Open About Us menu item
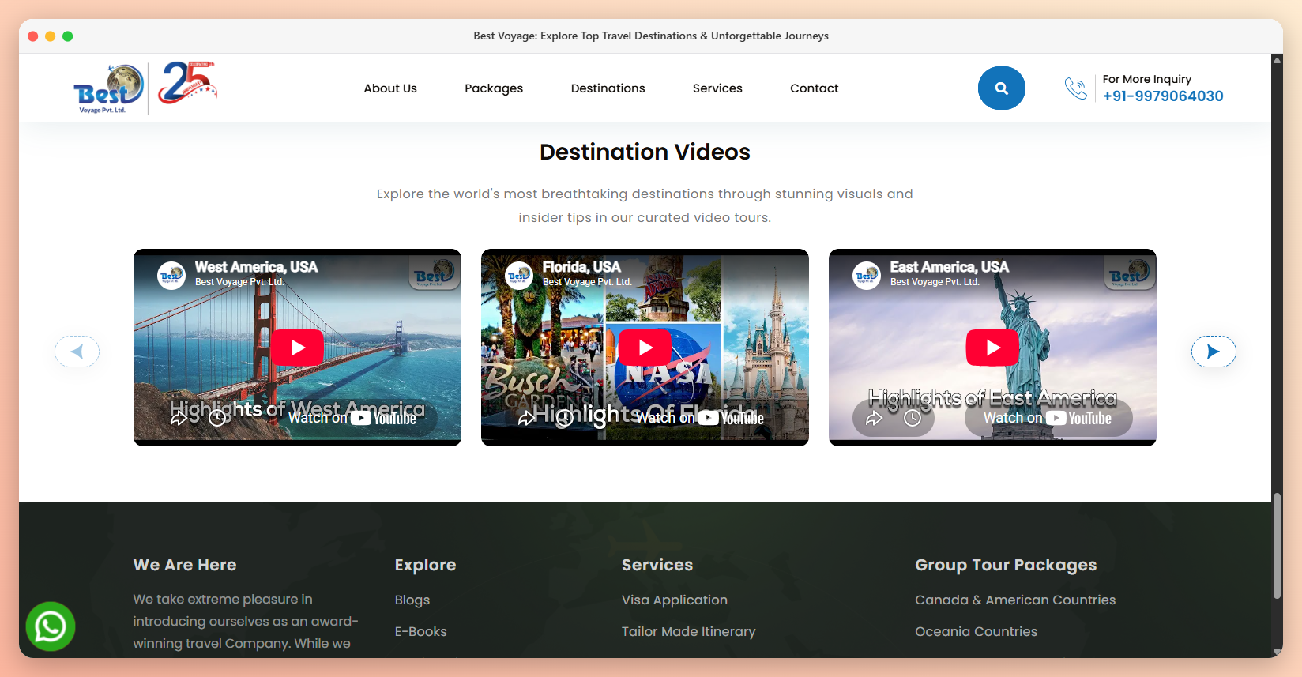The height and width of the screenshot is (677, 1302). [x=390, y=88]
